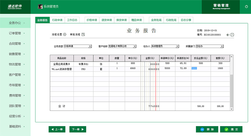The image size is (251, 136).
Task: Expand 费用管理 sidebar menu
Action: click(x=15, y=95)
